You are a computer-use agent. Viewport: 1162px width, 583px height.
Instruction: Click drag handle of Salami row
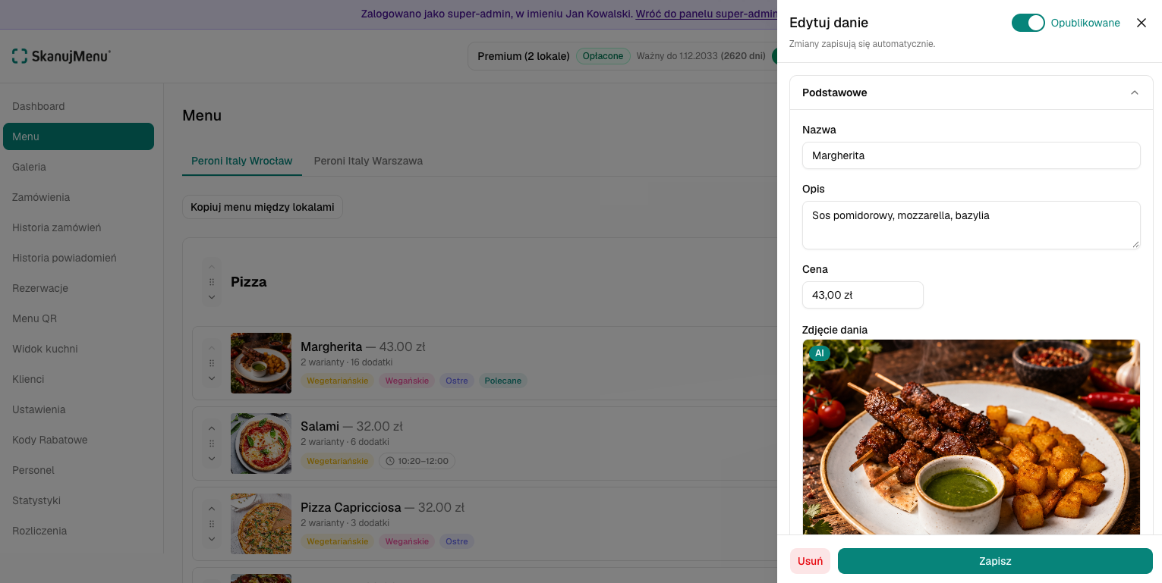click(212, 444)
